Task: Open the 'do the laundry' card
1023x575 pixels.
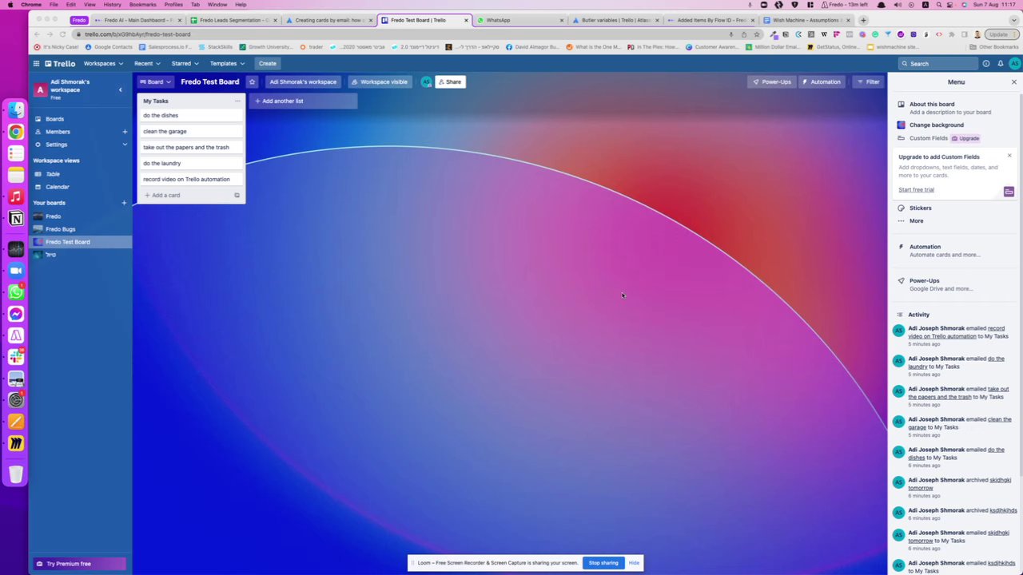Action: [191, 163]
